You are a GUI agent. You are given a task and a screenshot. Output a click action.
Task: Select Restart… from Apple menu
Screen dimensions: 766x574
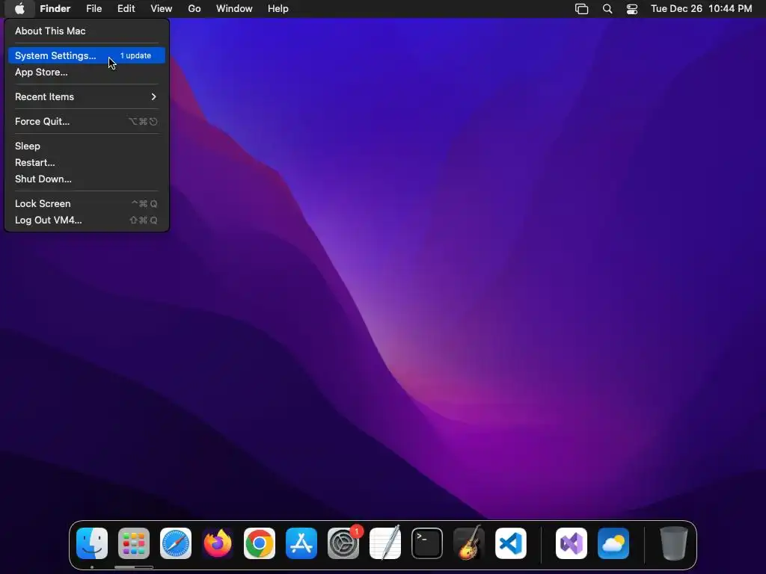(x=87, y=162)
